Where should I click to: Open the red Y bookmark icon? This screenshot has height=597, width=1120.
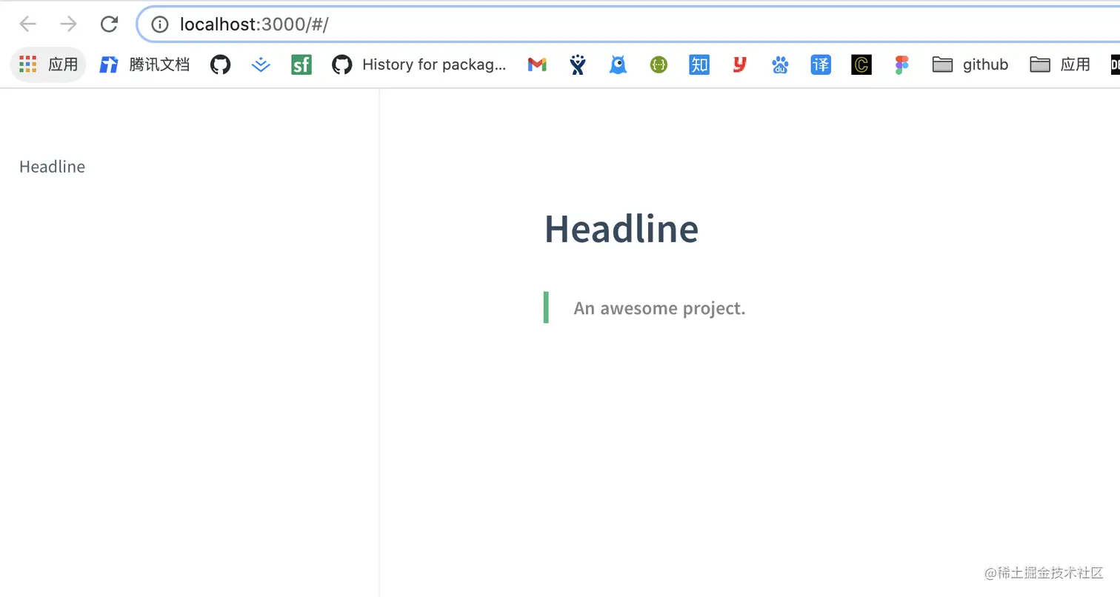tap(739, 64)
